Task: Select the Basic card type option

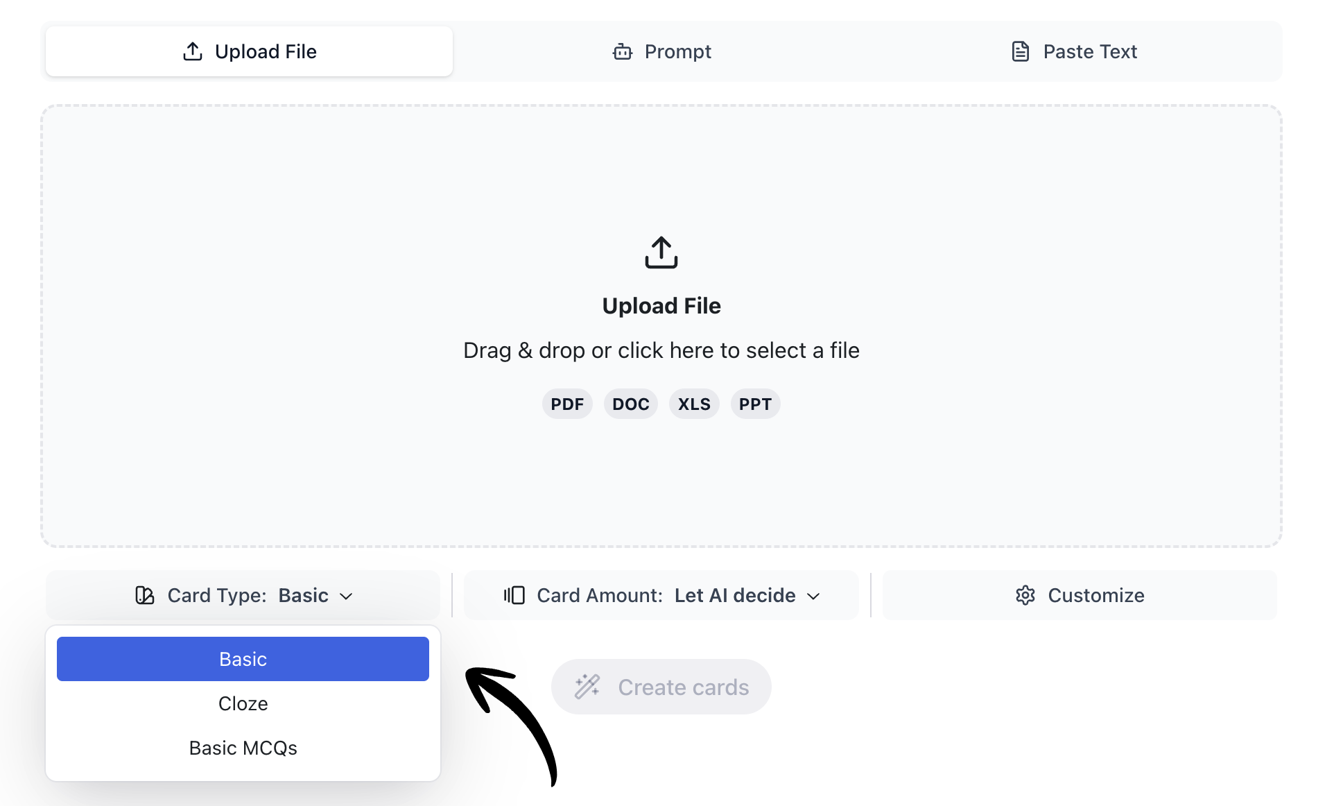Action: pyautogui.click(x=243, y=658)
